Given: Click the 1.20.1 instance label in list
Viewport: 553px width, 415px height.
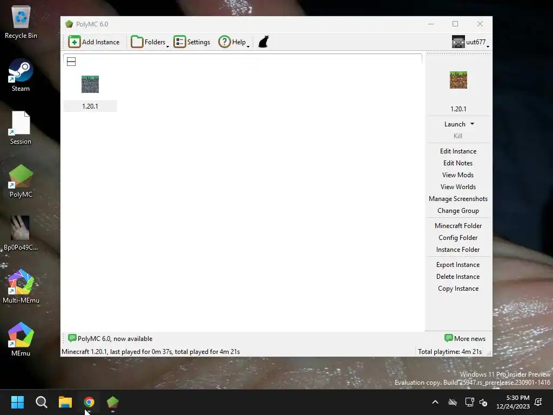Looking at the screenshot, I should point(90,106).
